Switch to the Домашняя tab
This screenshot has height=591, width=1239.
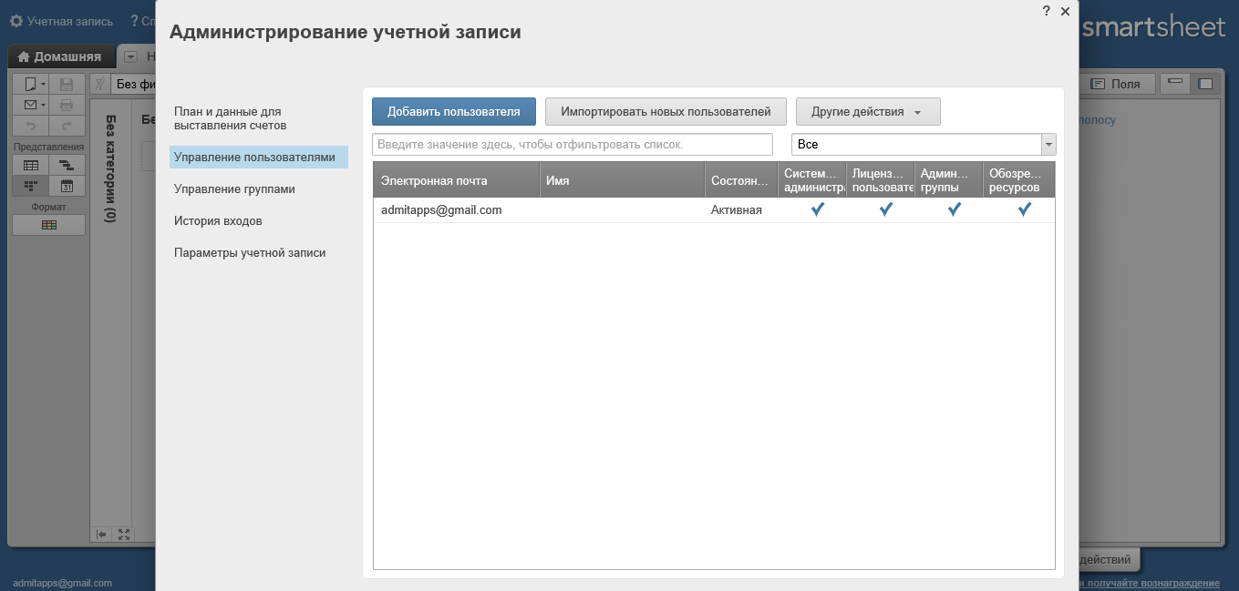61,56
